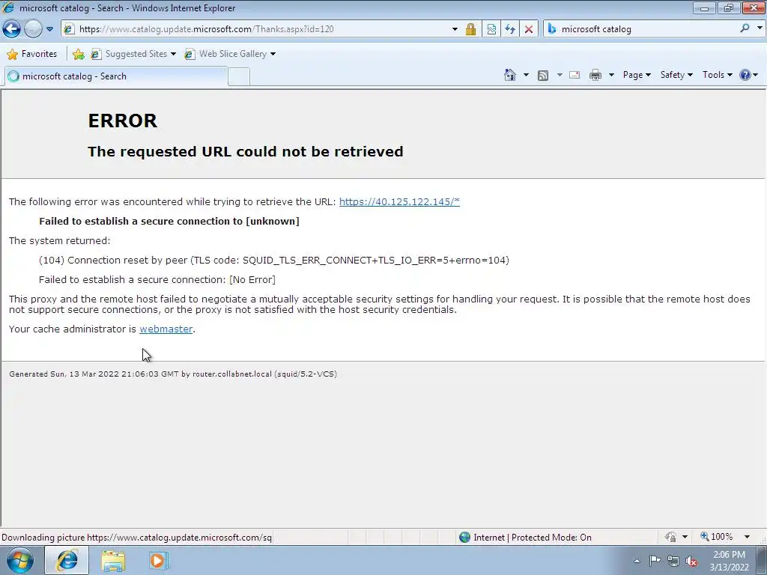Click the search magnifier icon
The width and height of the screenshot is (767, 575).
pyautogui.click(x=745, y=28)
